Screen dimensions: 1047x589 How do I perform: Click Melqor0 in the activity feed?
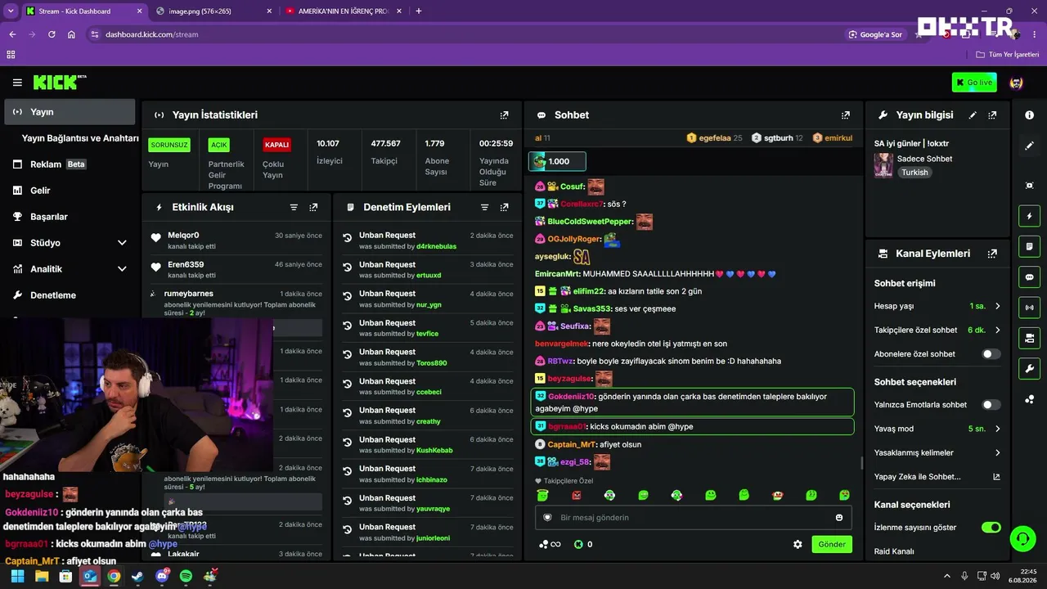pos(183,236)
